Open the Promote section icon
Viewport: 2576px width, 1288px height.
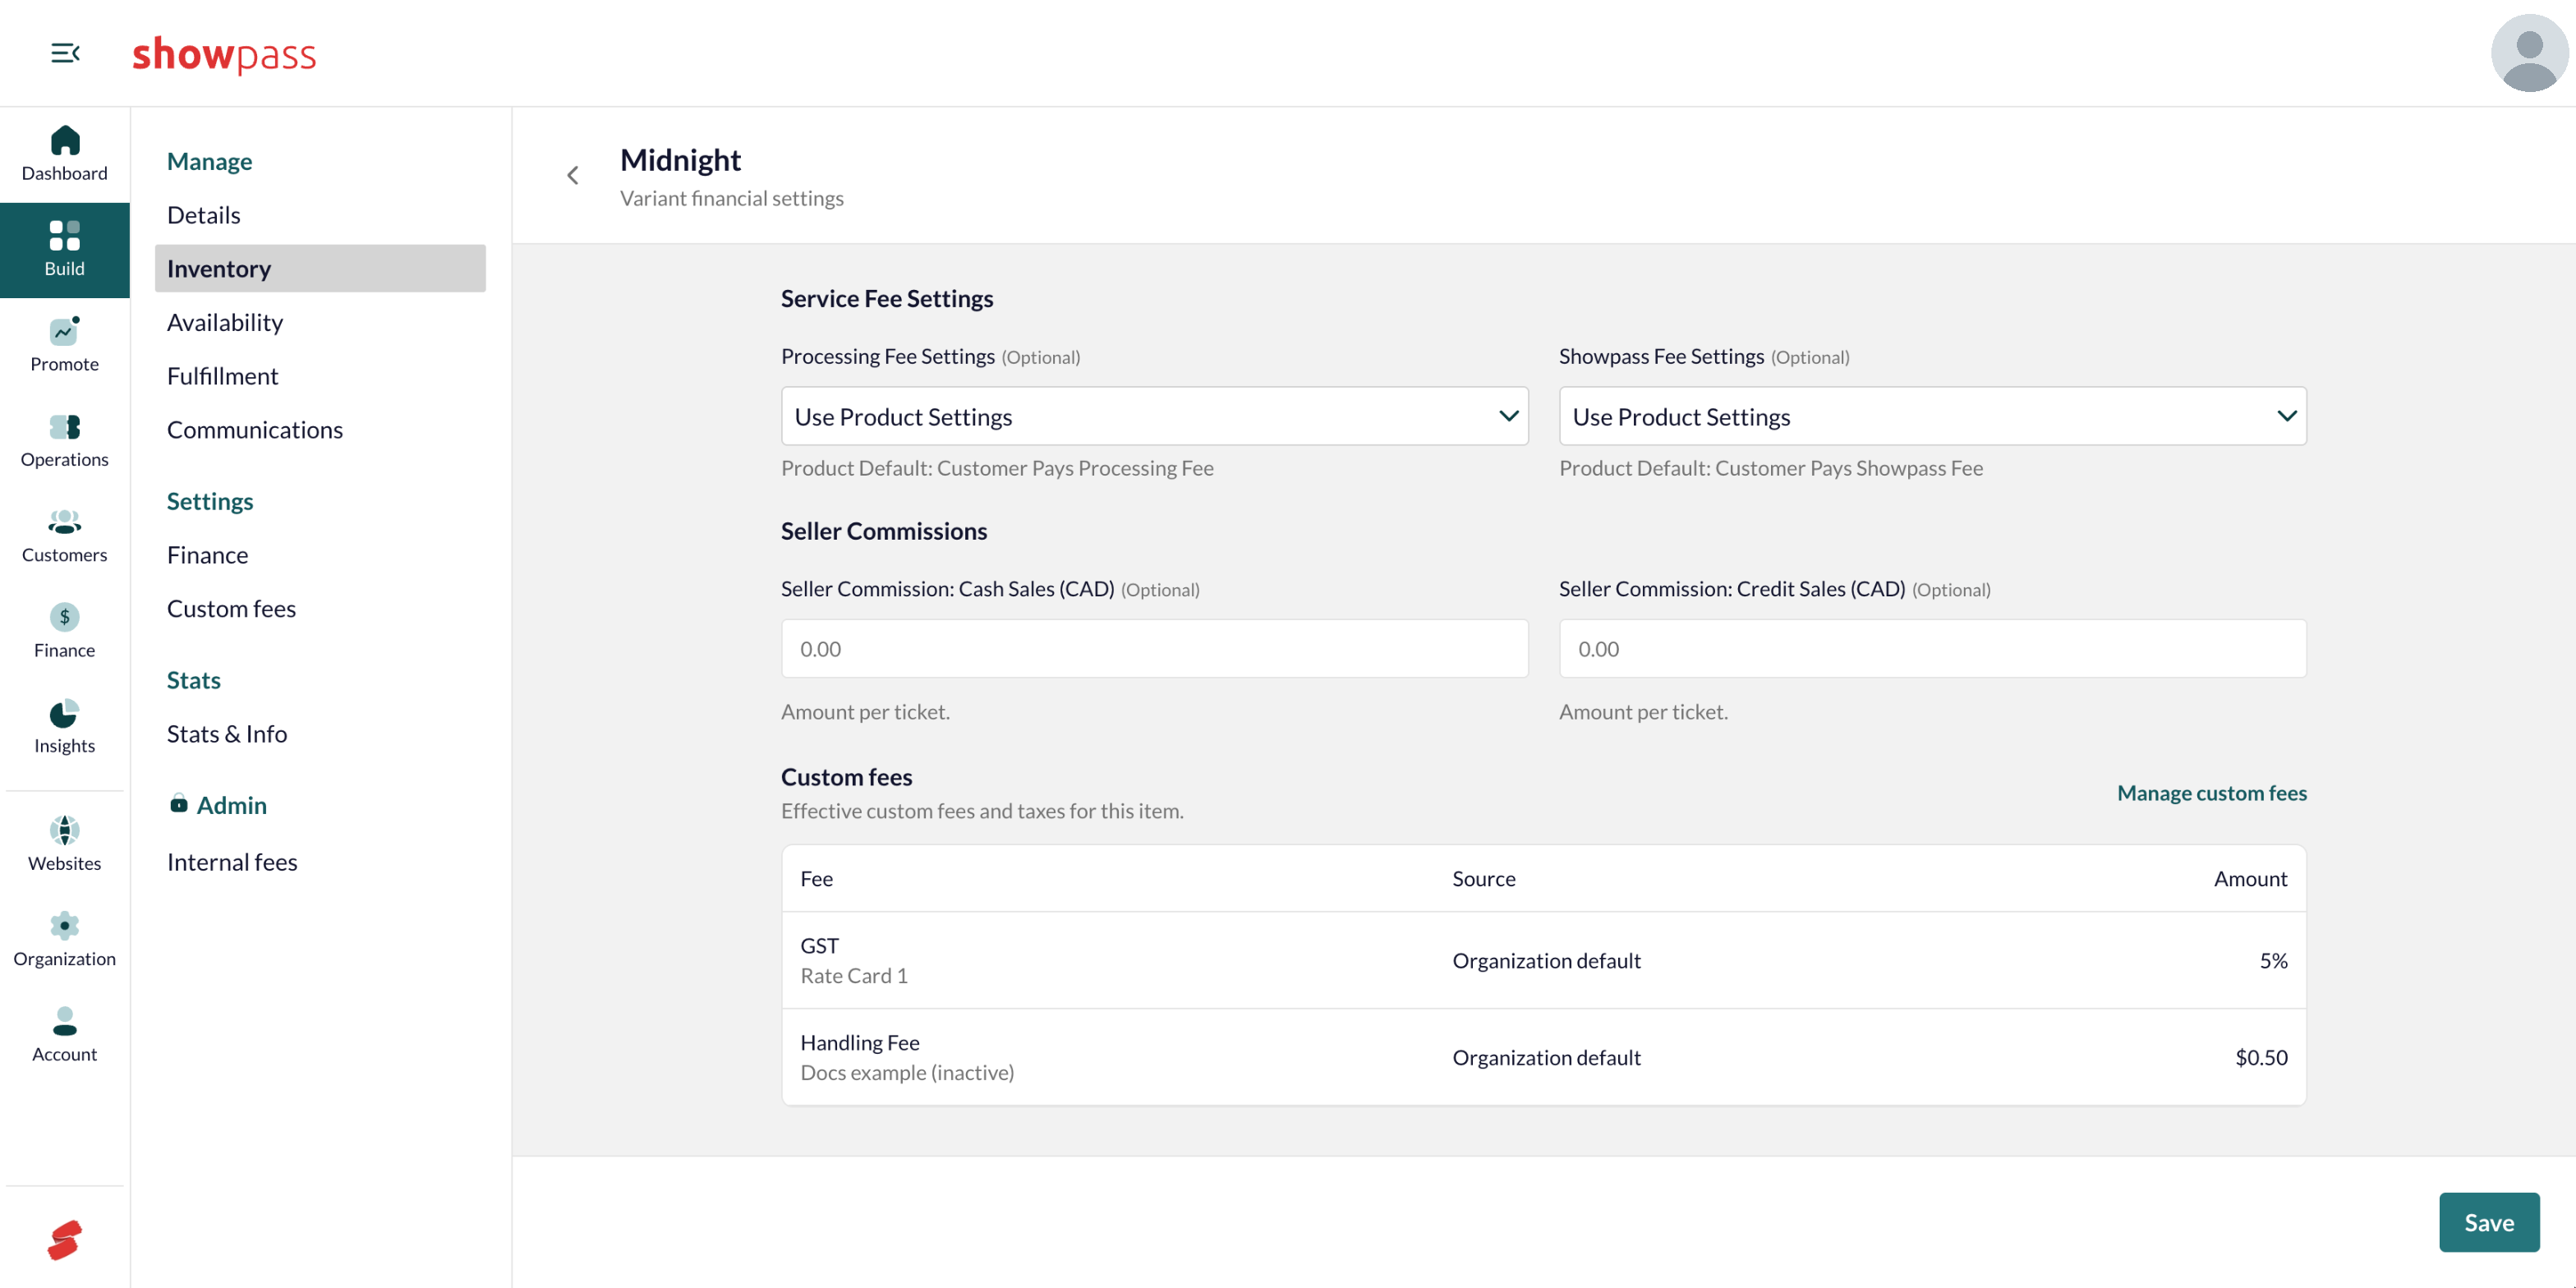pos(65,331)
